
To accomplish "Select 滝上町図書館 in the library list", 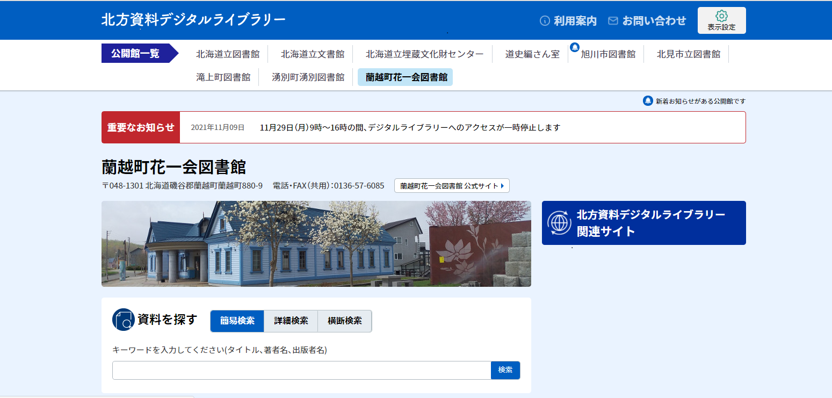I will (x=223, y=77).
